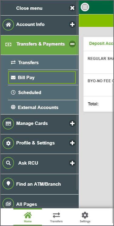Click the Transfers & Payments money icon

pos(8,44)
